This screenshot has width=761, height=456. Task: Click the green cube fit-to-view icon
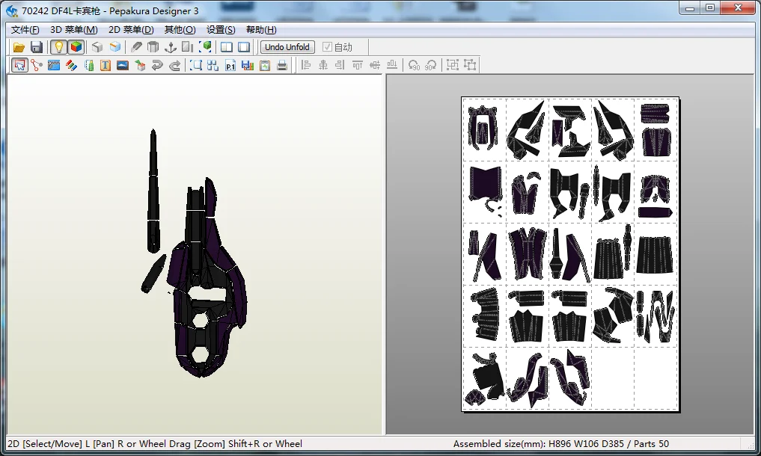(x=206, y=47)
